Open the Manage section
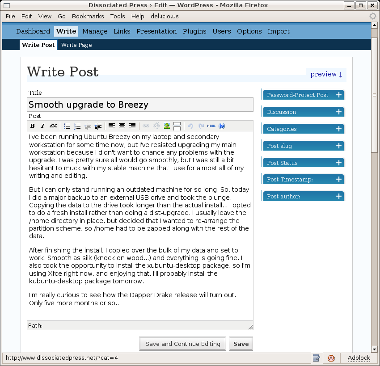Screen dimensions: 380x366 (95, 31)
